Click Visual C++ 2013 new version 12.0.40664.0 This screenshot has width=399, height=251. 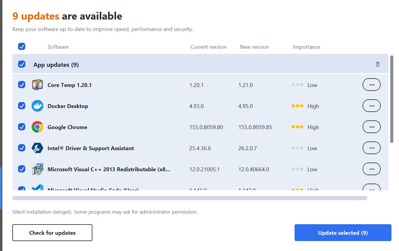[254, 169]
